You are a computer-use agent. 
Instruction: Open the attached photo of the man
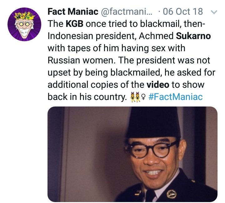(132, 154)
